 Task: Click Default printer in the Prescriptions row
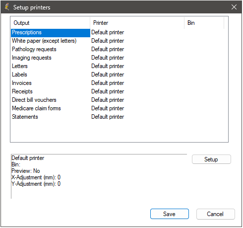[x=108, y=32]
